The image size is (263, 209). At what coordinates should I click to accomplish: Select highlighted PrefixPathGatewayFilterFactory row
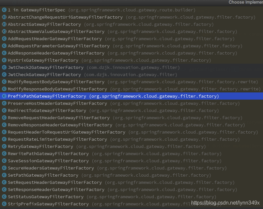(x=131, y=96)
